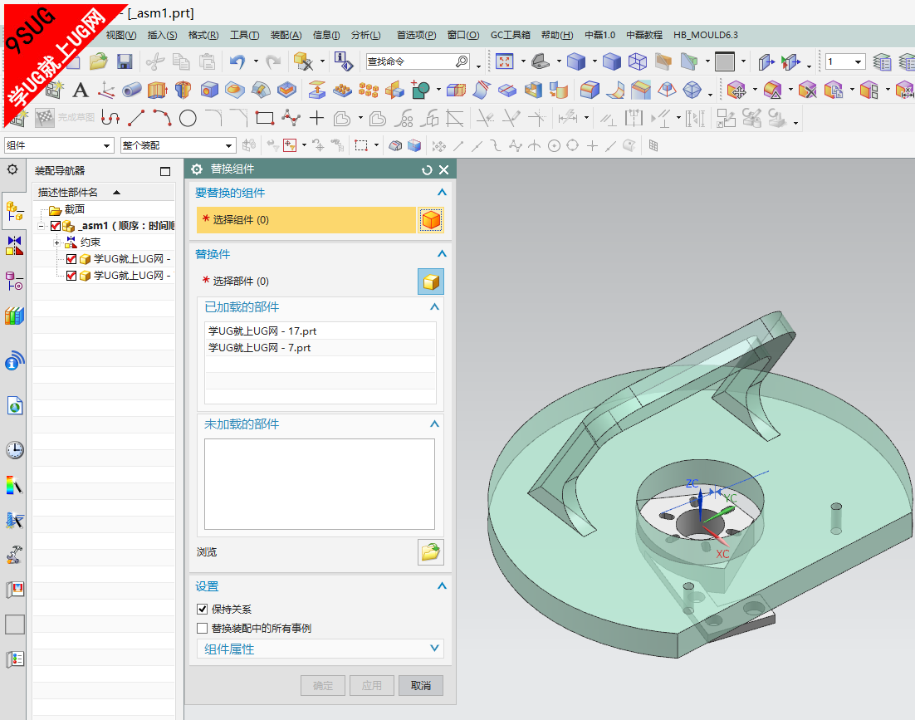Click the 选择组件 (0) selection field
Screen dimensions: 915x720
[x=306, y=220]
